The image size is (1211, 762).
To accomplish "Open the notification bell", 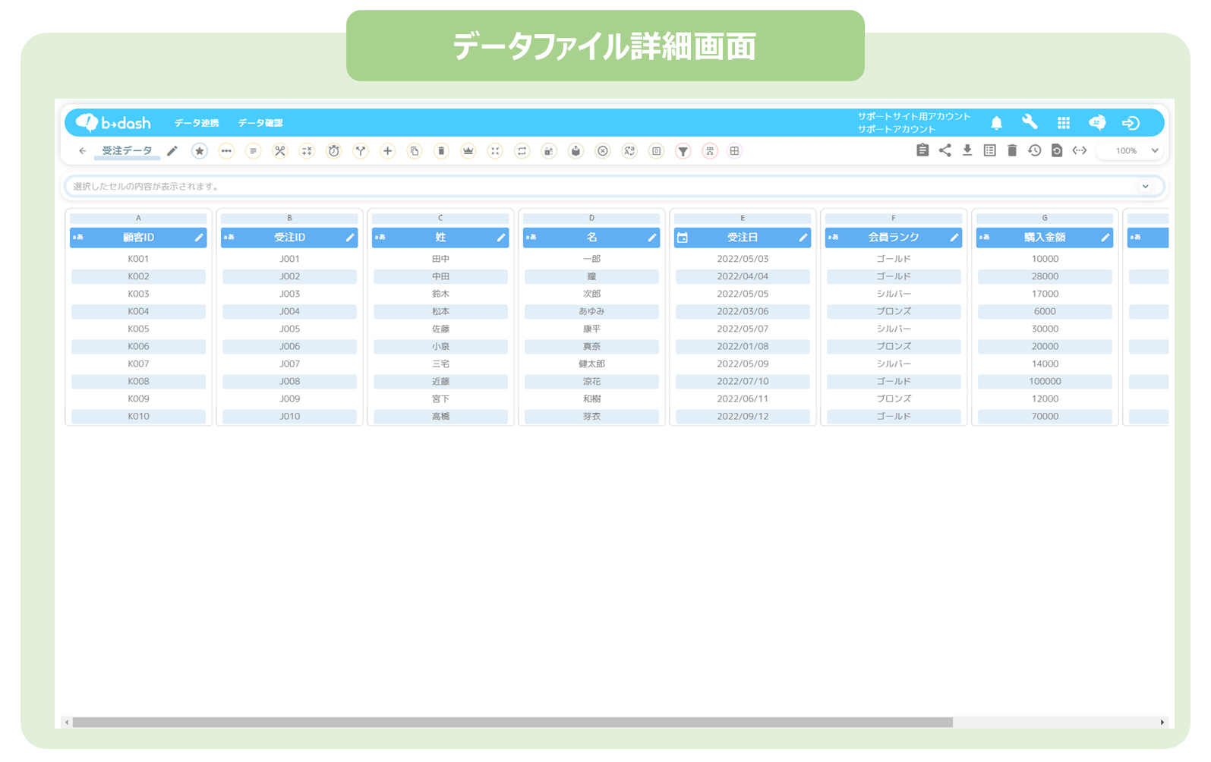I will [996, 123].
